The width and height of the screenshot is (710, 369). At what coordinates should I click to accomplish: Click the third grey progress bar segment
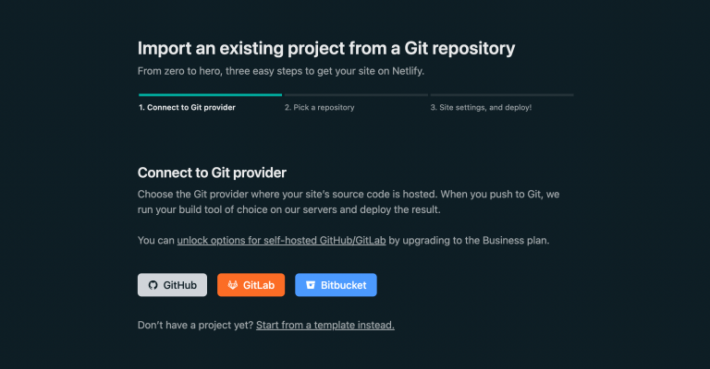click(x=502, y=95)
